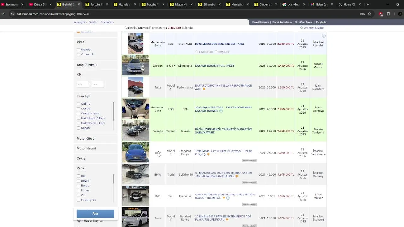
Task: Switch to the Hyundai tab
Action: (125, 4)
